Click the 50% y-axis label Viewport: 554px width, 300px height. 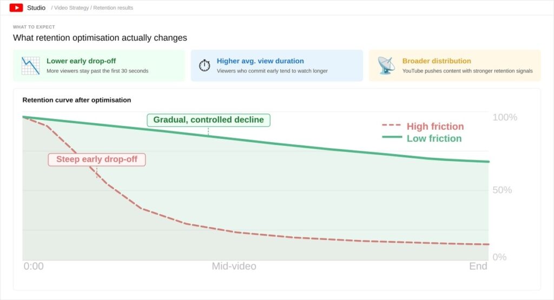pos(502,190)
